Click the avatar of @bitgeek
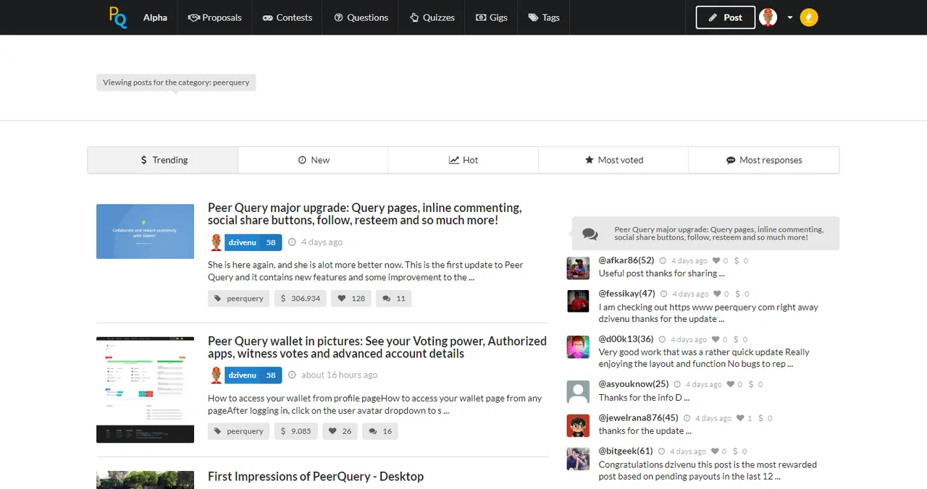Image resolution: width=927 pixels, height=489 pixels. coord(578,459)
